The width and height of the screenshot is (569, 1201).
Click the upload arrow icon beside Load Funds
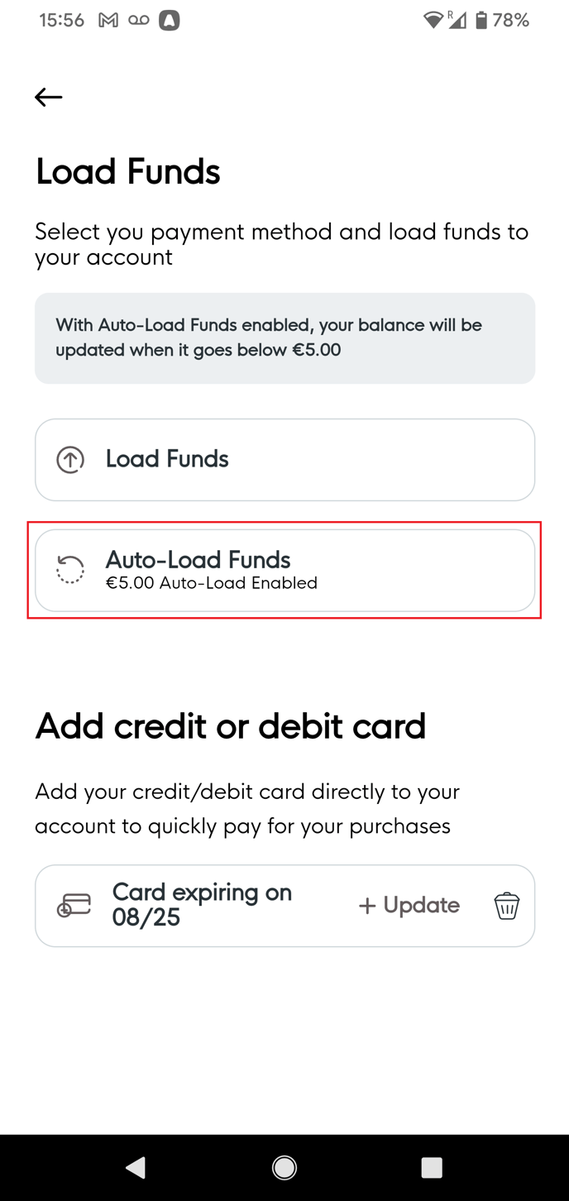[x=70, y=460]
